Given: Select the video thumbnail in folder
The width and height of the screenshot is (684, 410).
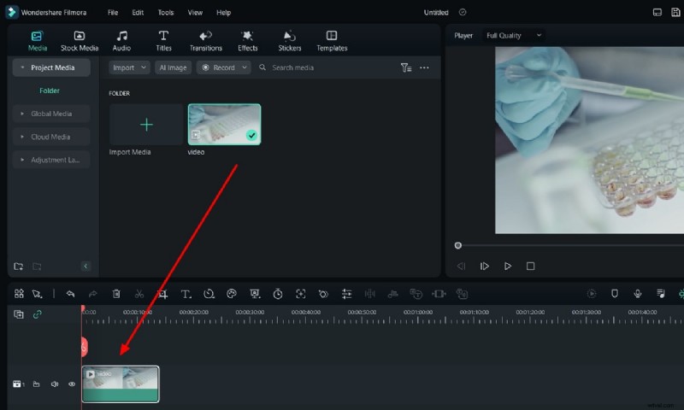Looking at the screenshot, I should (x=224, y=124).
